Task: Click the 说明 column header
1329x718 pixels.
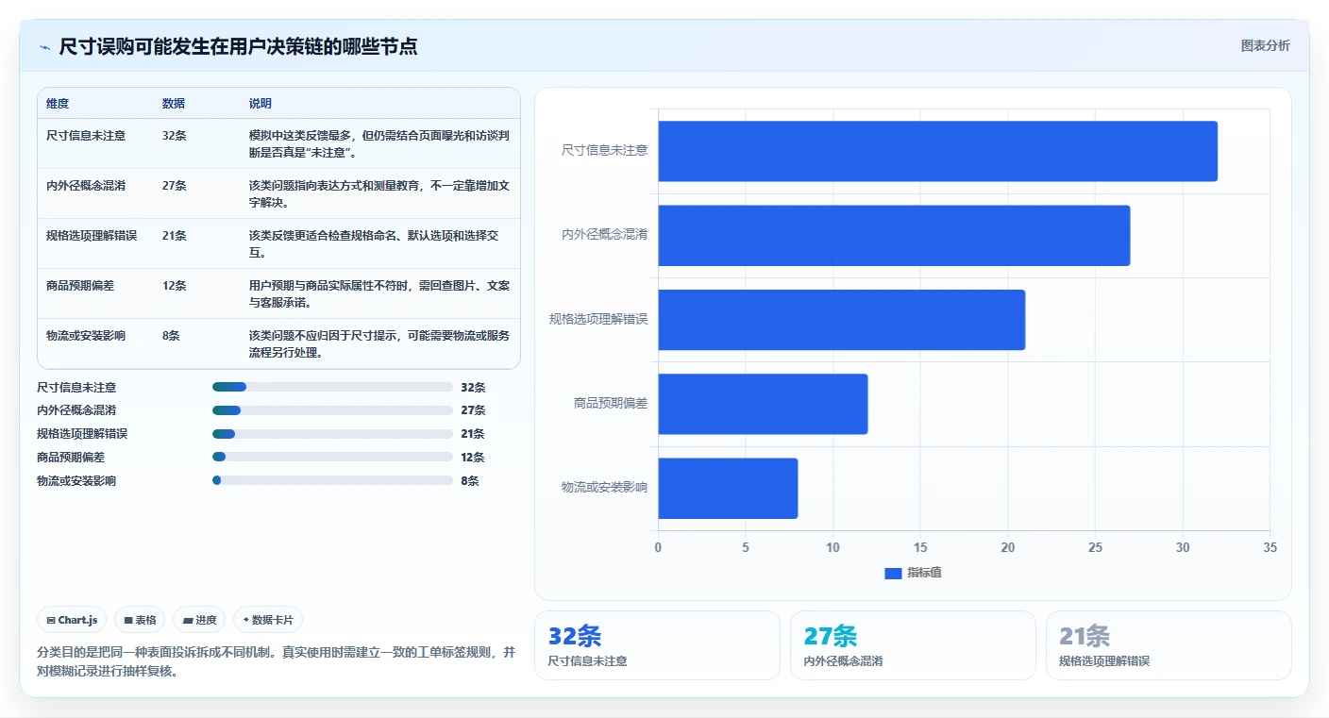Action: tap(261, 104)
